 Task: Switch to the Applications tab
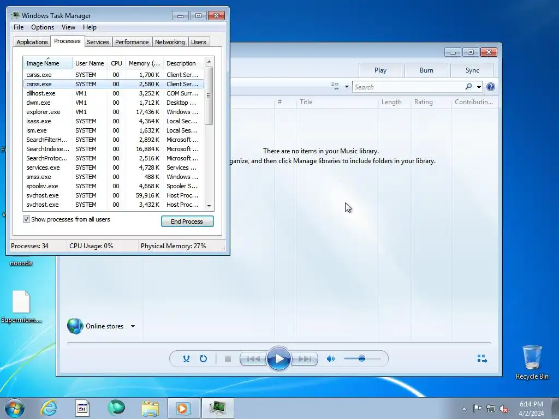point(32,42)
